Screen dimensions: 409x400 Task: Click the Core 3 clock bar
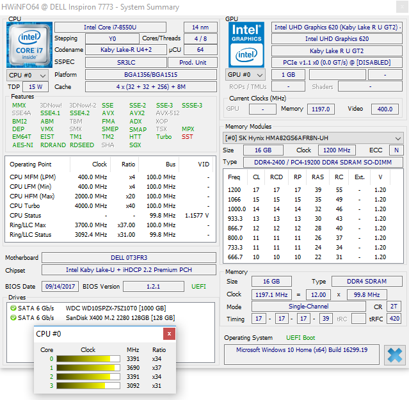88,385
